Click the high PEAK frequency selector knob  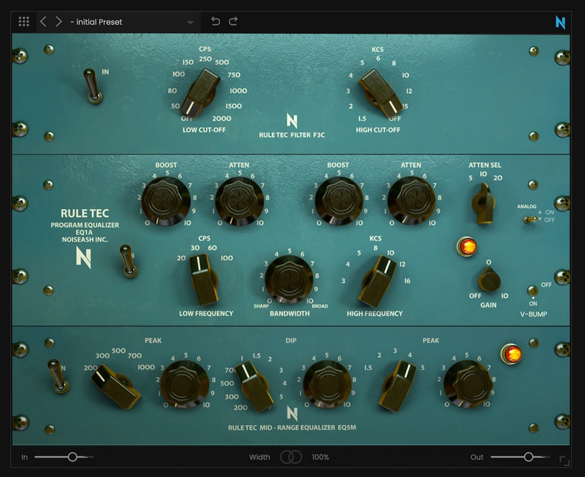(398, 386)
